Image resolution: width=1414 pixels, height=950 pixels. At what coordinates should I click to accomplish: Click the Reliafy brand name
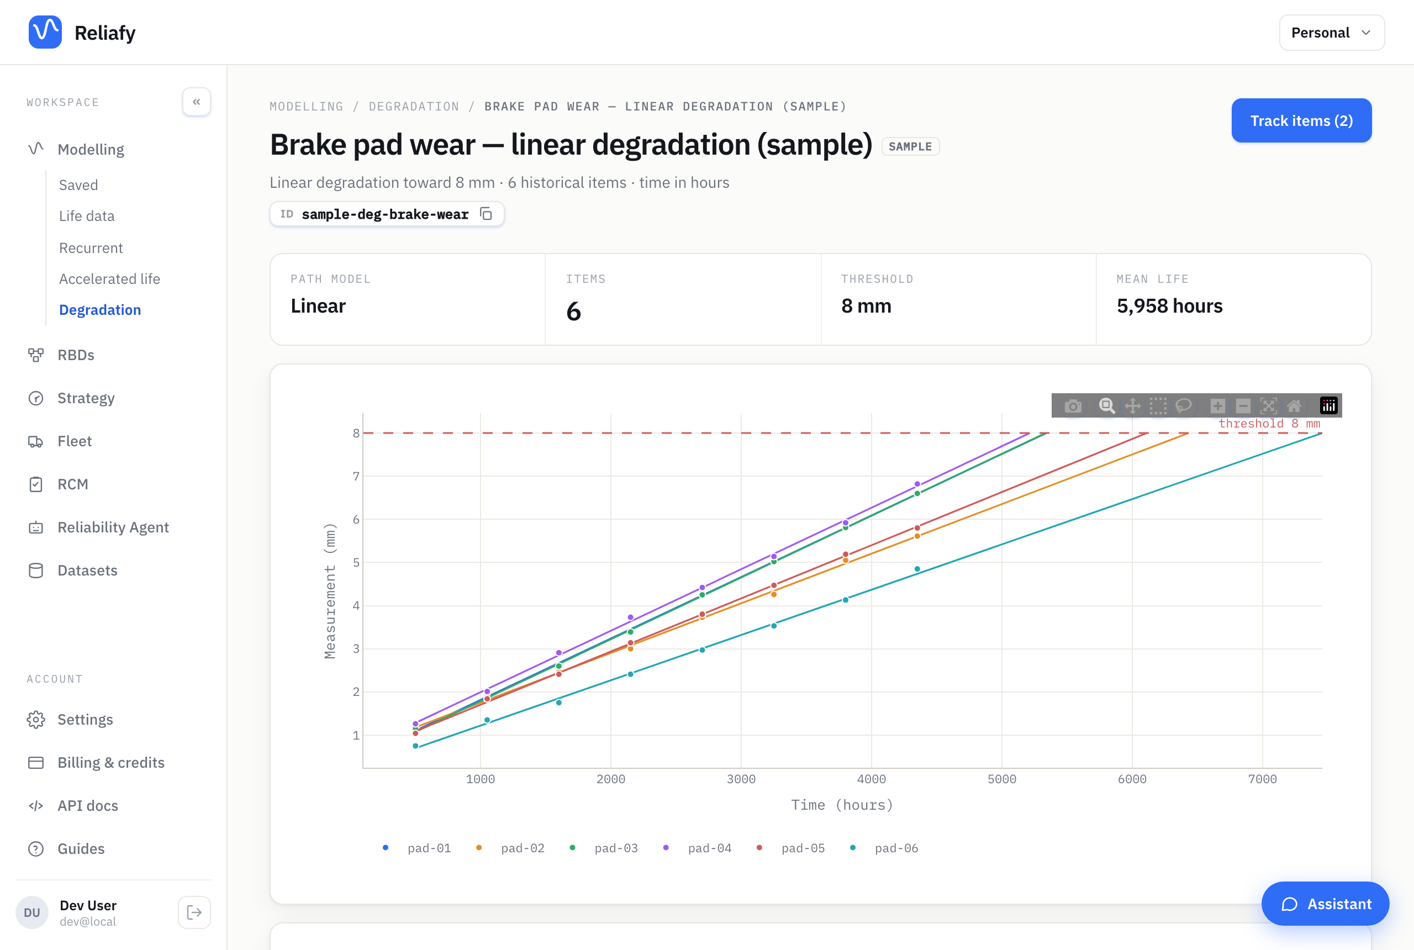tap(105, 33)
